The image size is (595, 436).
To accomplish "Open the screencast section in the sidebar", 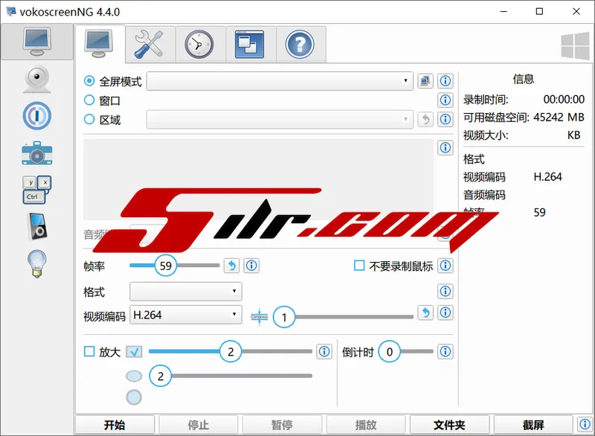I will pyautogui.click(x=36, y=42).
